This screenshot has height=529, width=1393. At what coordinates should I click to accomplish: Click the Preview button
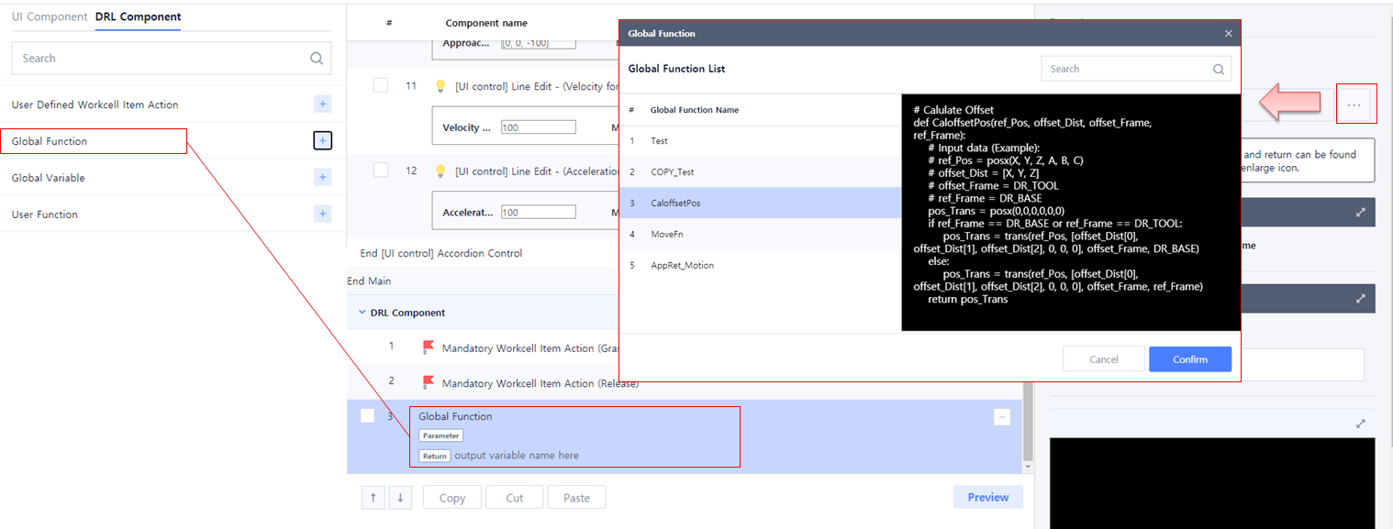point(987,497)
